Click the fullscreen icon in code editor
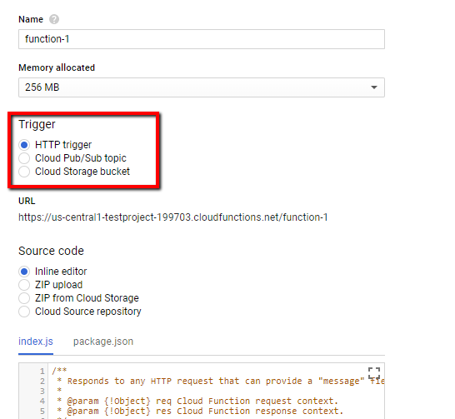 coord(374,373)
